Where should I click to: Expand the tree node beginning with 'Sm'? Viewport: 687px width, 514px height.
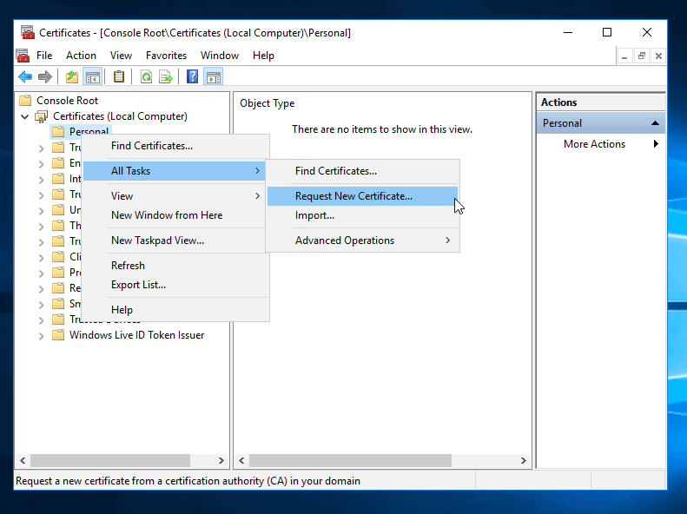click(41, 304)
